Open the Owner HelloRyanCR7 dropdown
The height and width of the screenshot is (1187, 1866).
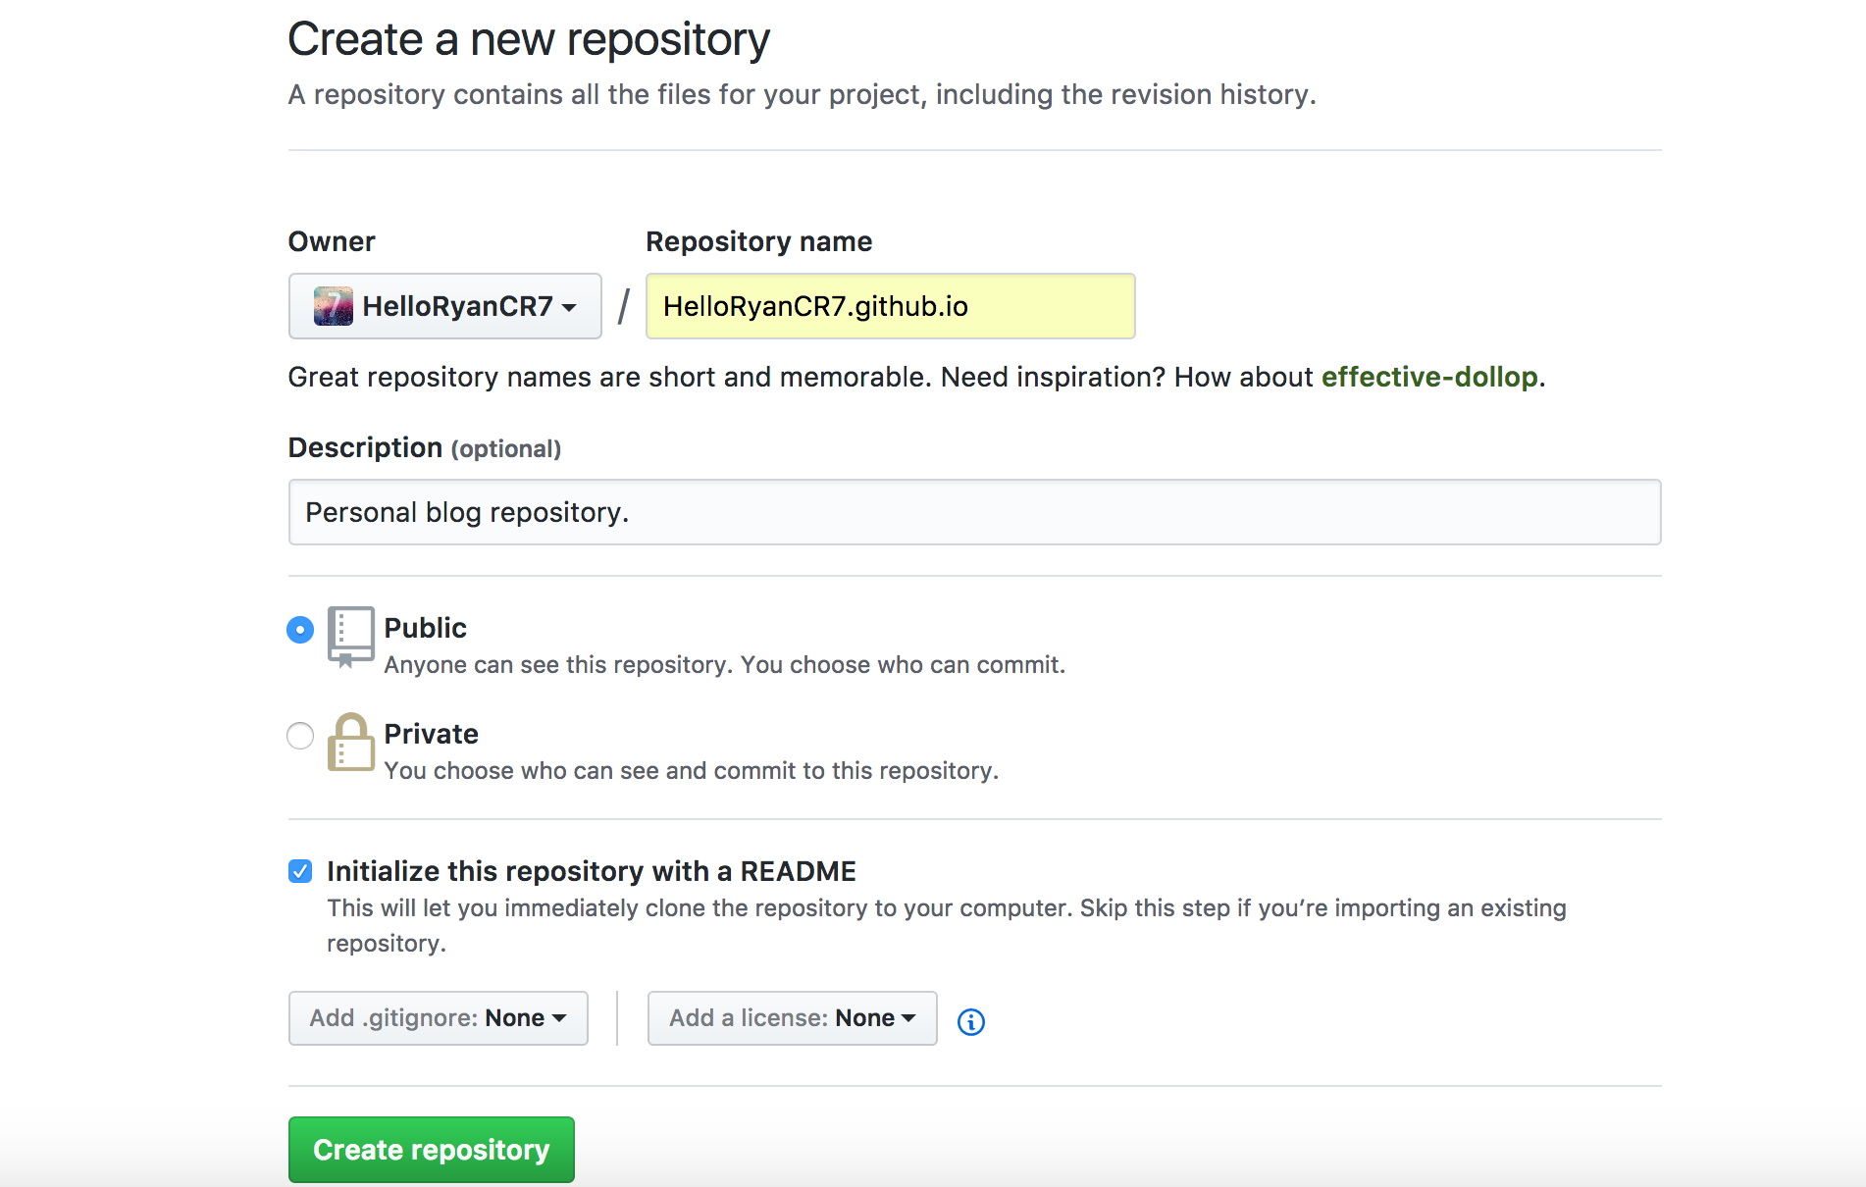pos(444,306)
